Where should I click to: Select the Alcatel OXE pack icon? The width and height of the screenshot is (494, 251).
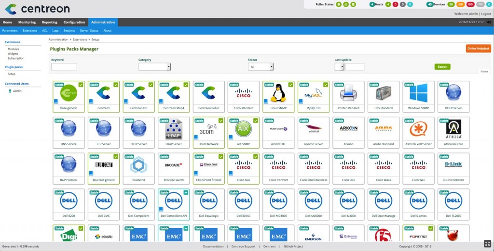click(x=278, y=129)
